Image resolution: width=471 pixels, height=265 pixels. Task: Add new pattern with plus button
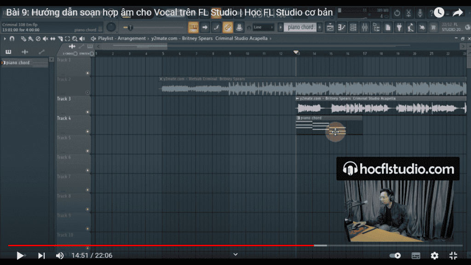click(320, 28)
